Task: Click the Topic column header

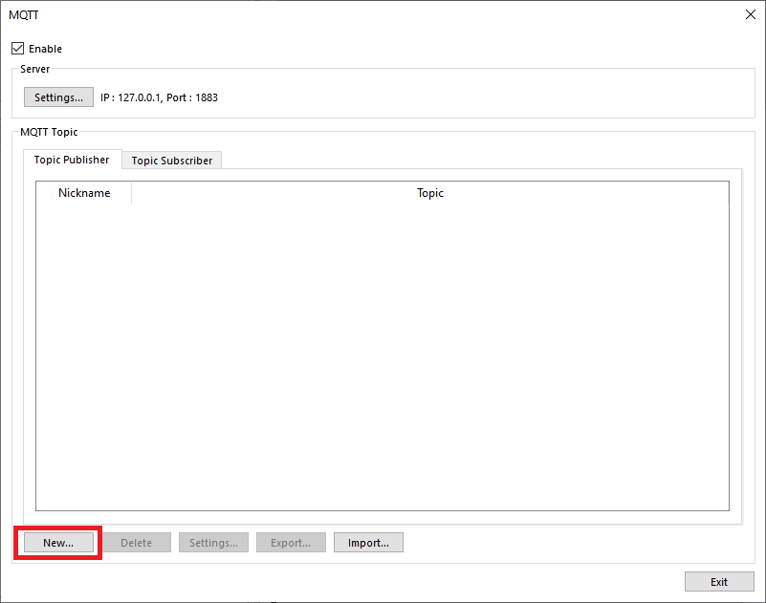Action: click(x=430, y=193)
